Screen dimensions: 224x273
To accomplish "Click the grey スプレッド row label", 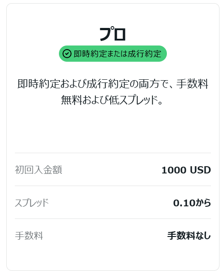I will [x=32, y=203].
